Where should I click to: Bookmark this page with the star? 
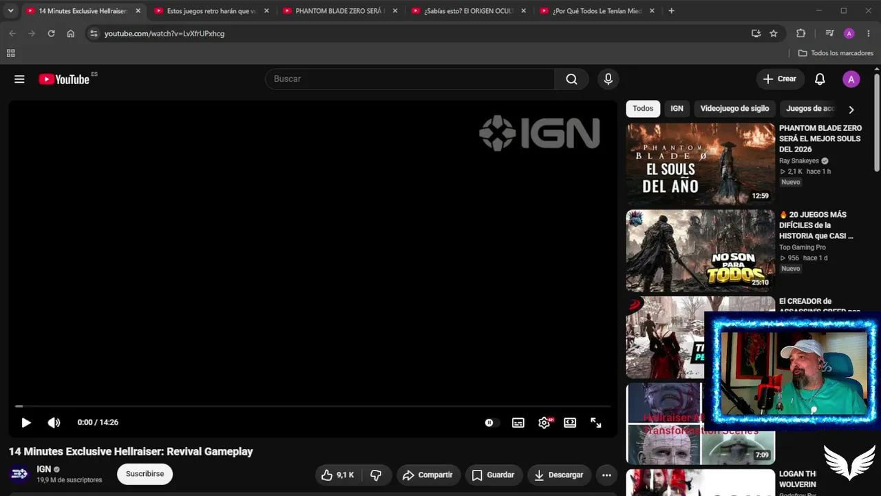[x=774, y=34]
